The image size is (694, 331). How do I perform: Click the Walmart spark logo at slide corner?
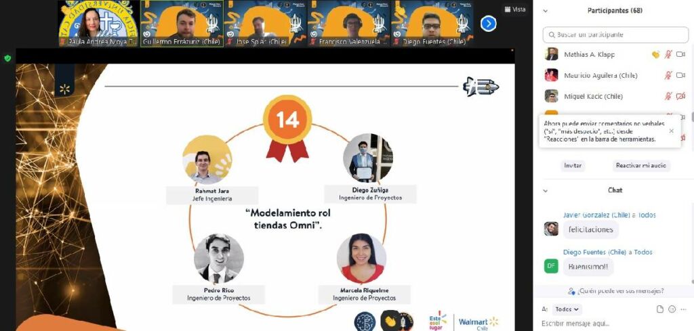(64, 89)
